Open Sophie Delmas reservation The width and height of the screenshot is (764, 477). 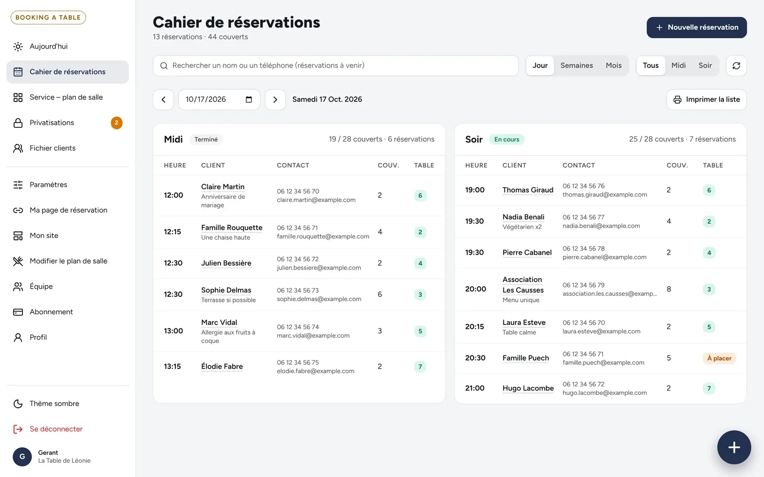coord(226,290)
